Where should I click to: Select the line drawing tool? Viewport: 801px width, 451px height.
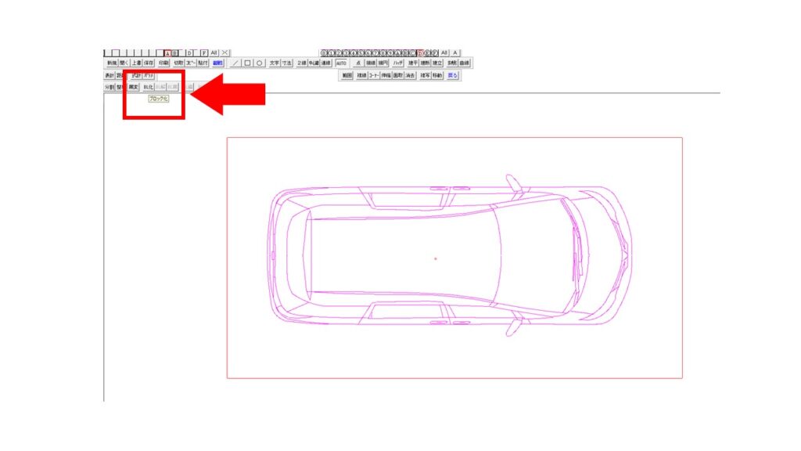pos(236,63)
